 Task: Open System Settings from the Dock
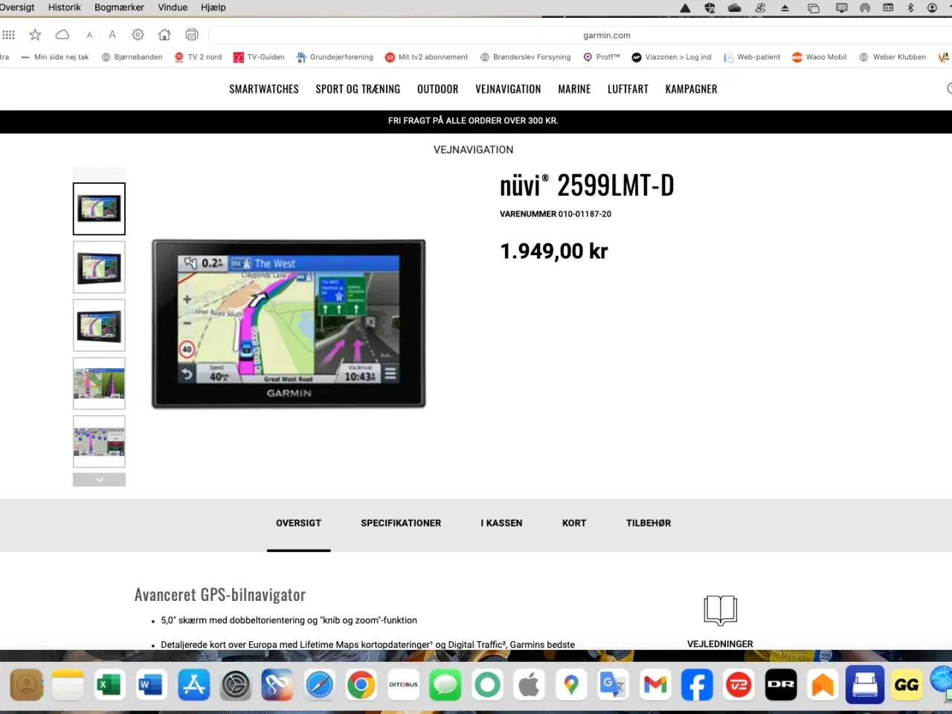click(x=236, y=684)
